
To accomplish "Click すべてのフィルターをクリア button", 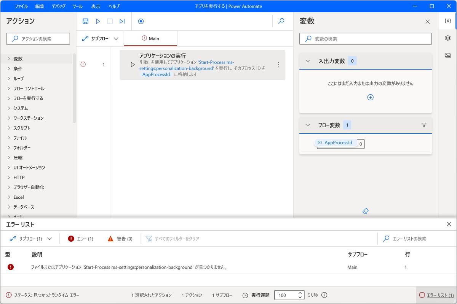I will point(173,239).
